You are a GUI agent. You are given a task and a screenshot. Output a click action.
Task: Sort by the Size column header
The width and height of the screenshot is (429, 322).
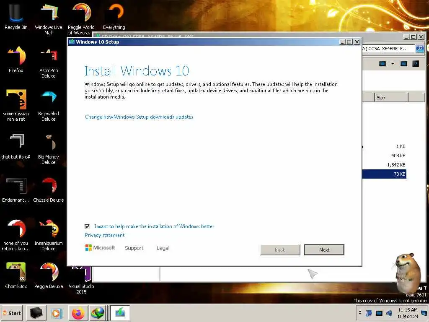391,98
